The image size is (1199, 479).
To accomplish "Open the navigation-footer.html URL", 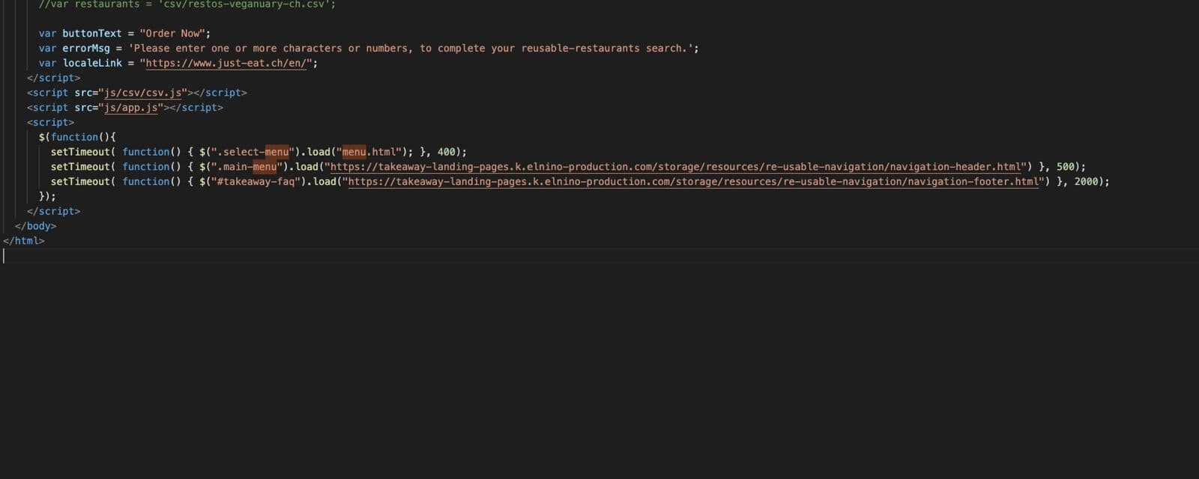I will click(x=694, y=182).
